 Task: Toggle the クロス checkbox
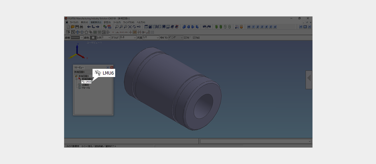[194, 38]
